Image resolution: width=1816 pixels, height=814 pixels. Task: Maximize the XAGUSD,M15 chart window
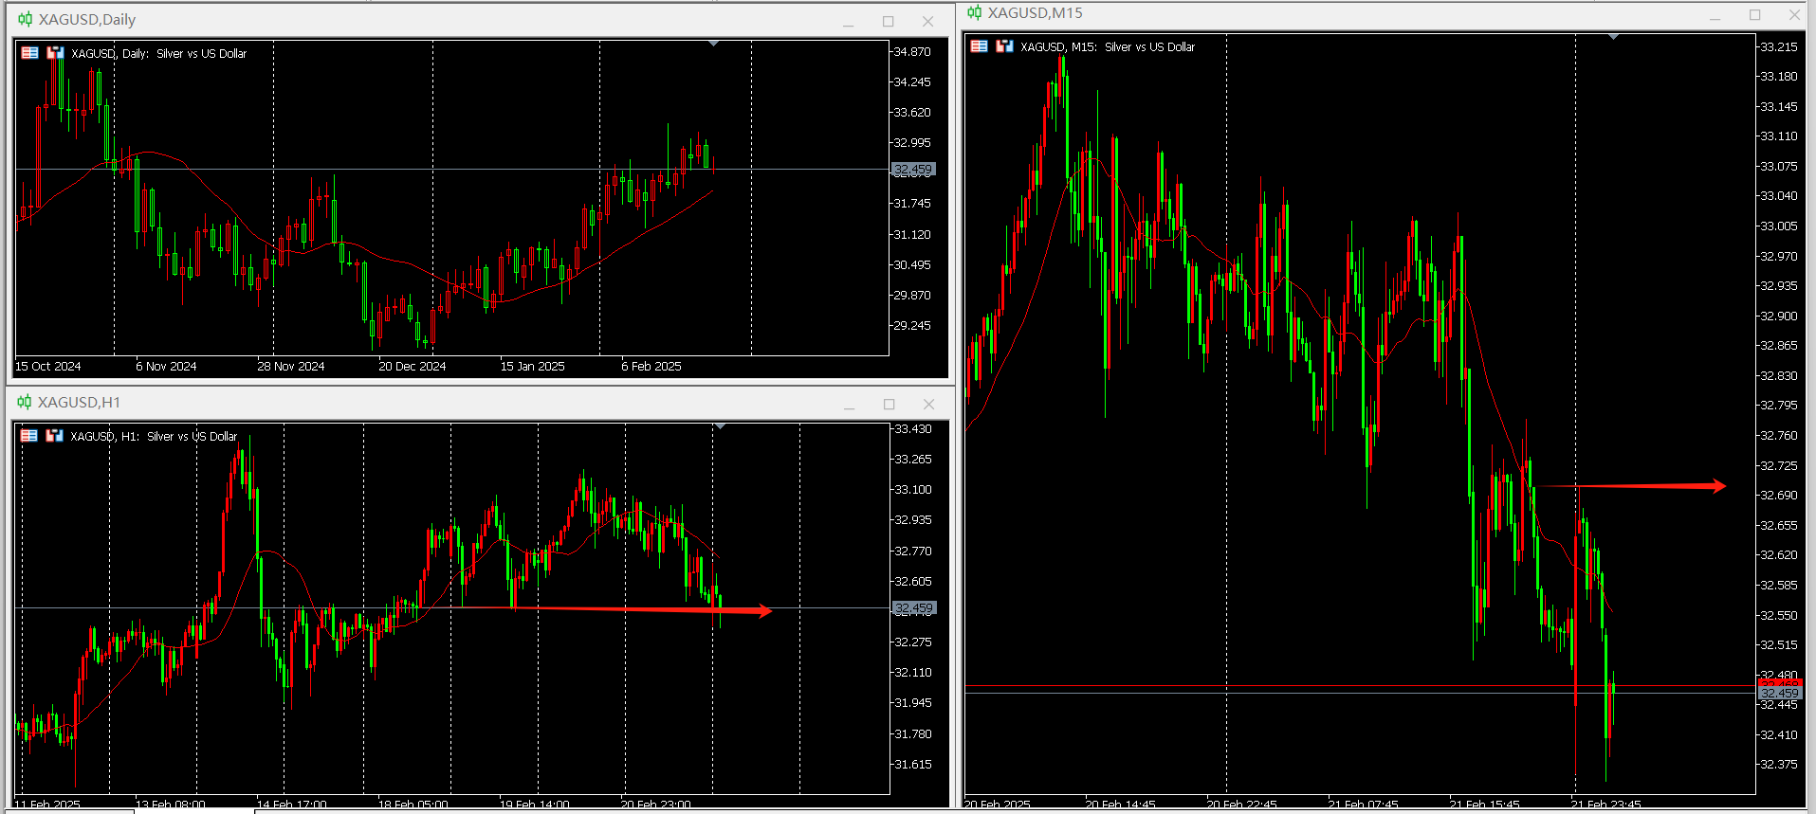click(1755, 15)
